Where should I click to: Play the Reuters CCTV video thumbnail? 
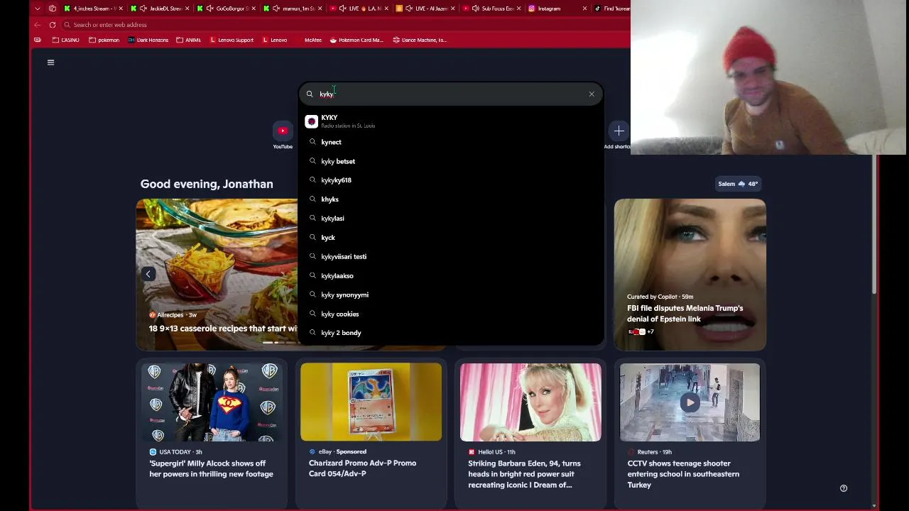[690, 402]
